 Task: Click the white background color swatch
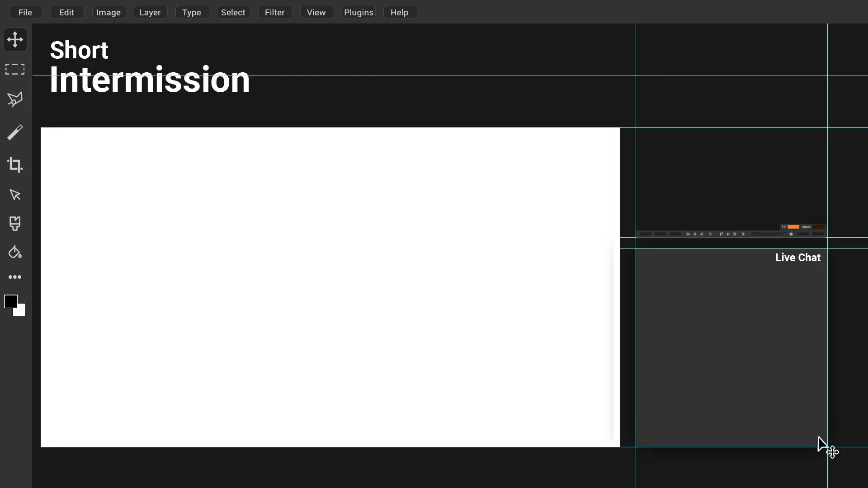21,312
